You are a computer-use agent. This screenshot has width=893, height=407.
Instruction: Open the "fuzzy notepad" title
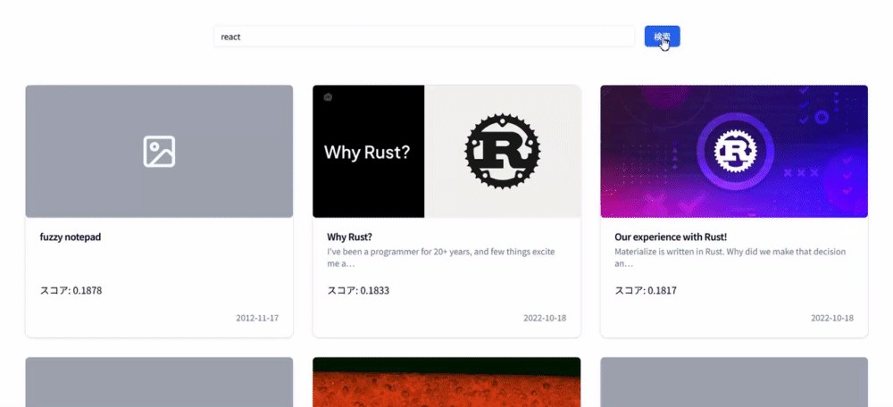pyautogui.click(x=71, y=237)
